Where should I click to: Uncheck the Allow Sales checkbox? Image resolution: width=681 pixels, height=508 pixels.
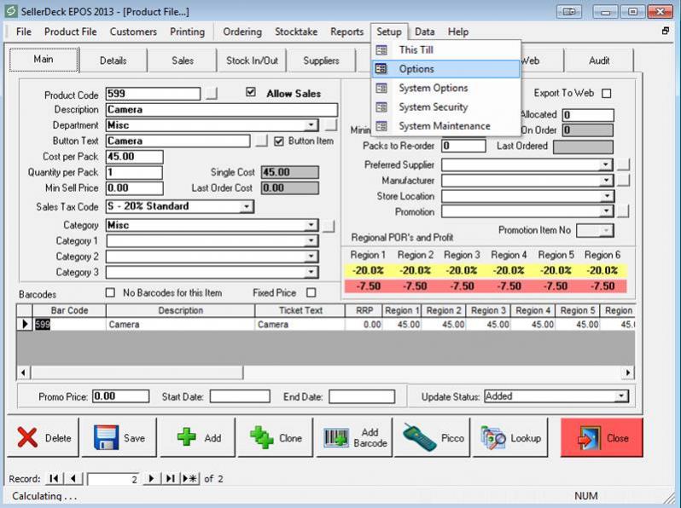coord(251,93)
